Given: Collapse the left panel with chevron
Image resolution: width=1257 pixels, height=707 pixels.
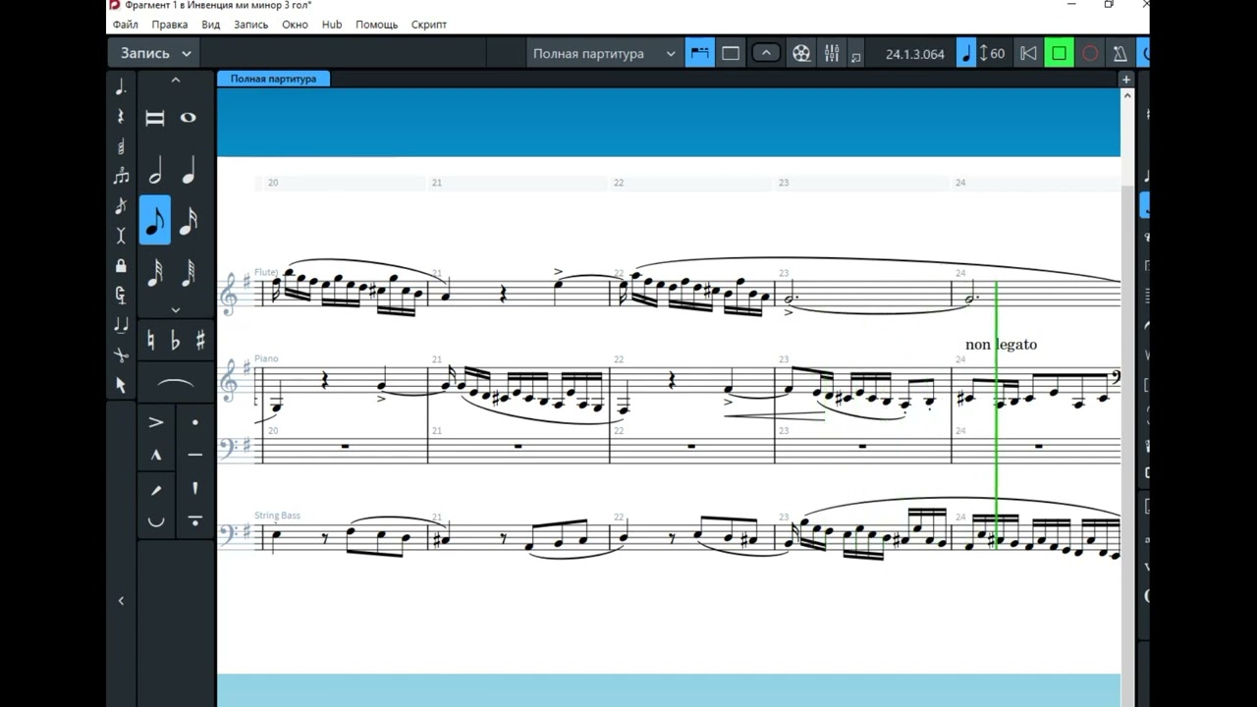Looking at the screenshot, I should tap(121, 601).
